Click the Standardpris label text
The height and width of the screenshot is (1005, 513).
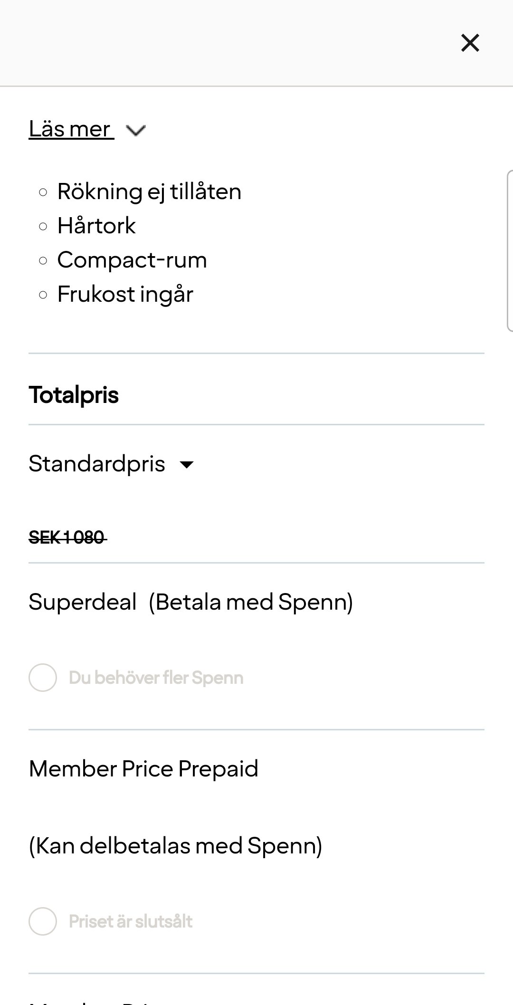[x=97, y=464]
